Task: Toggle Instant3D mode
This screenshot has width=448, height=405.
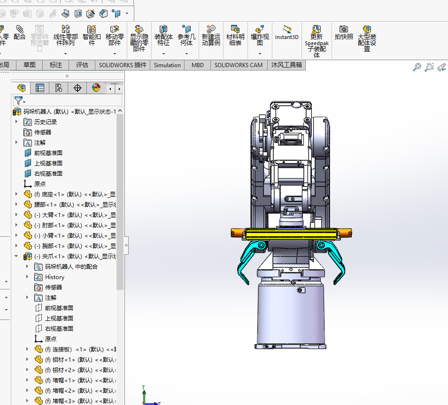Action: pyautogui.click(x=286, y=32)
